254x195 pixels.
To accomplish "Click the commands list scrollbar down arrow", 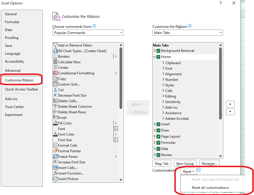I will pos(121,180).
